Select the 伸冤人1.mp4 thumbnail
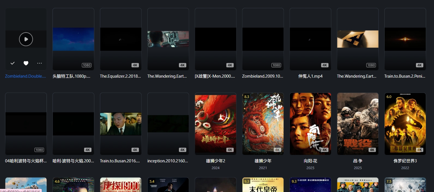434x192 pixels. (x=310, y=39)
